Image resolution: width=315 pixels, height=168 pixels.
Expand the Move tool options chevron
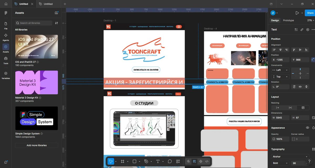pyautogui.click(x=116, y=161)
